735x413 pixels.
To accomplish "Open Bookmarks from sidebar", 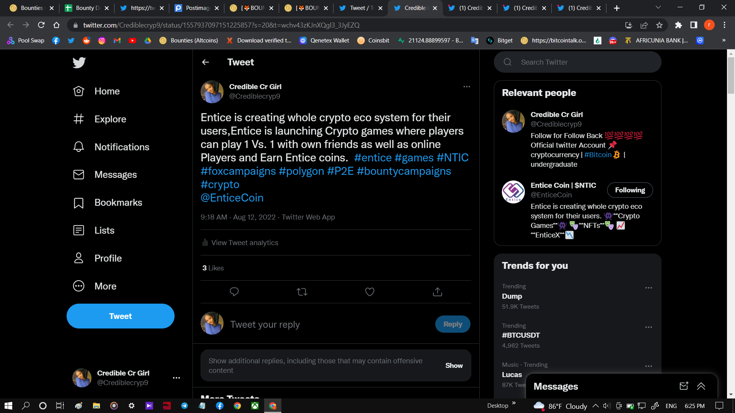I will (x=108, y=203).
